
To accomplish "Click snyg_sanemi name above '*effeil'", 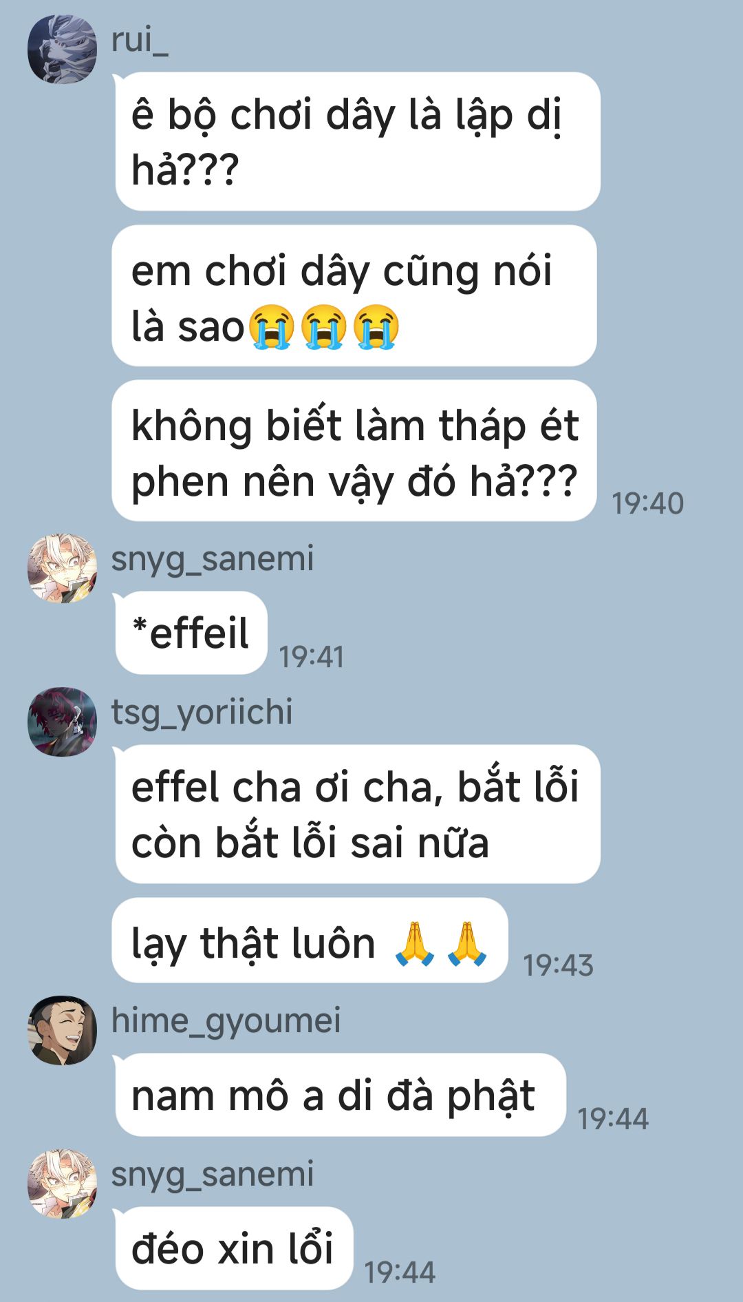I will [212, 558].
